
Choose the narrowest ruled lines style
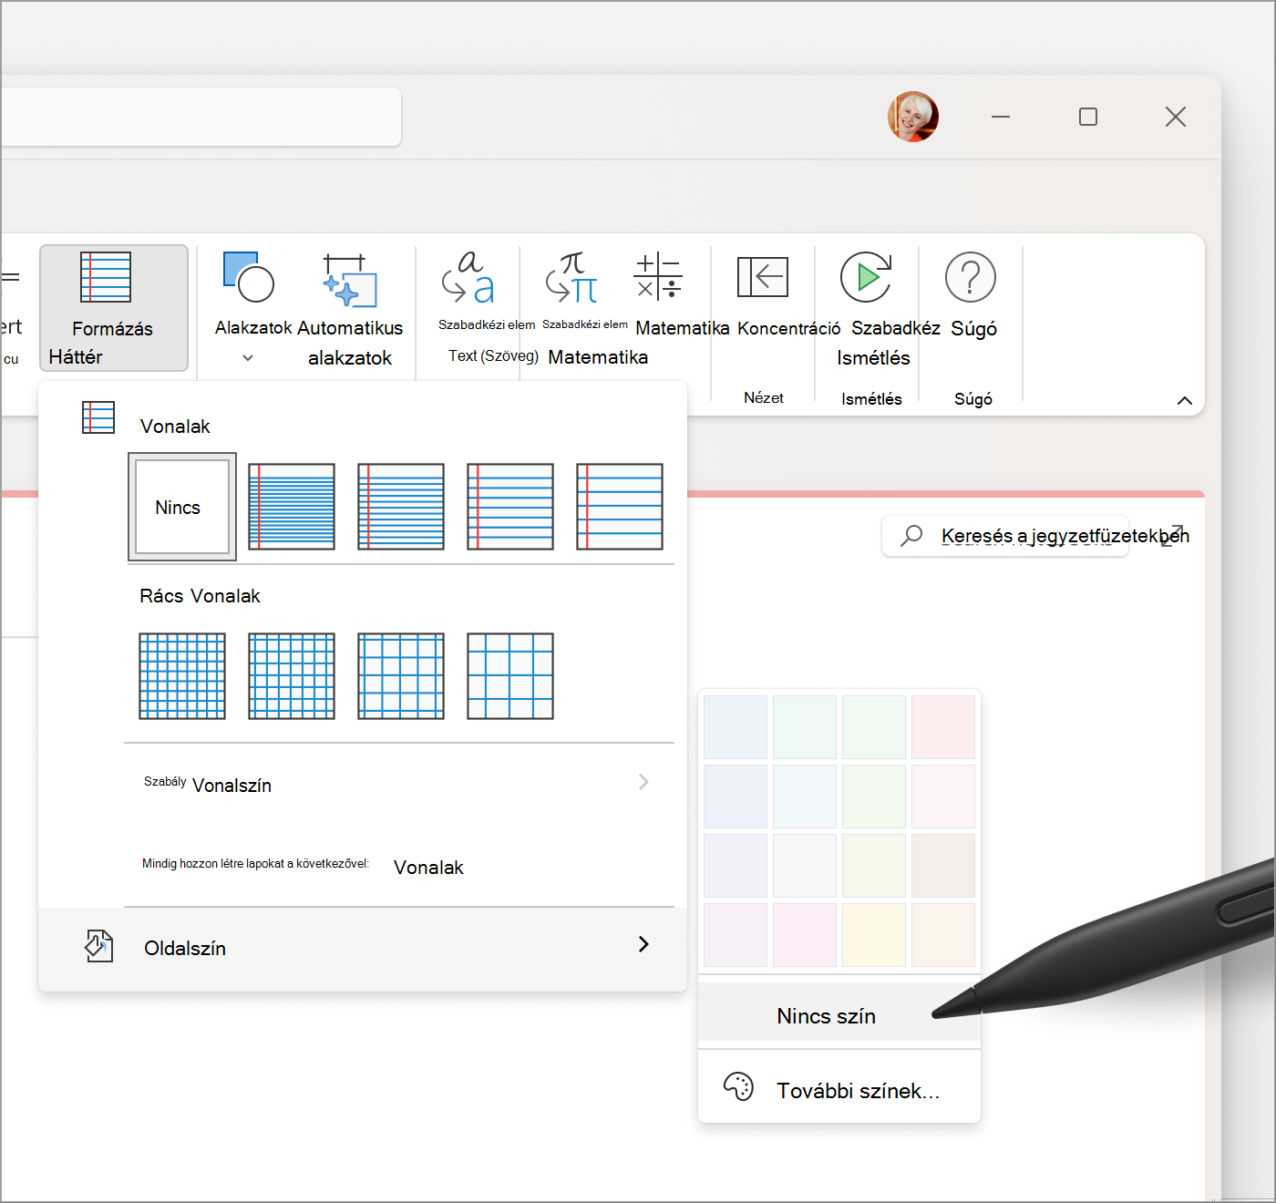pos(292,507)
